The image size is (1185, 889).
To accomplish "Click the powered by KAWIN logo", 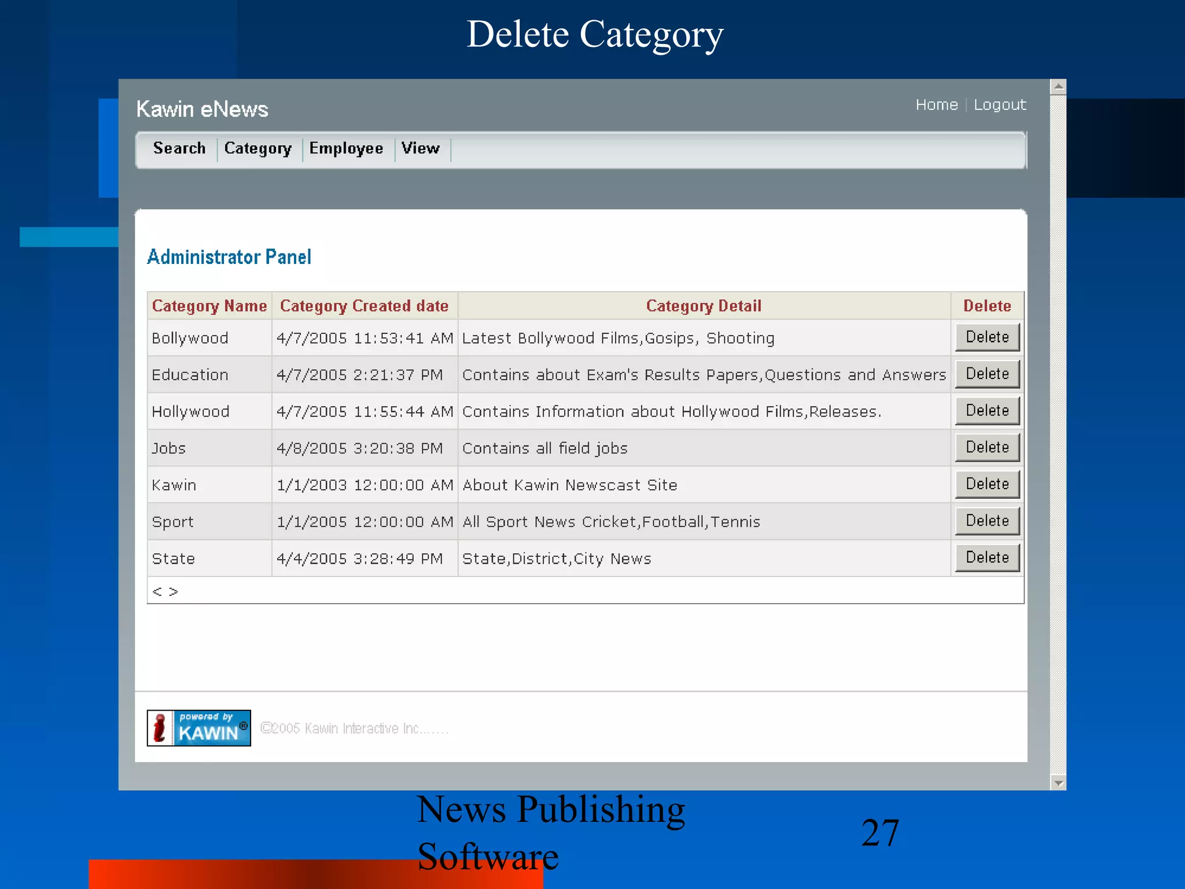I will (x=198, y=728).
